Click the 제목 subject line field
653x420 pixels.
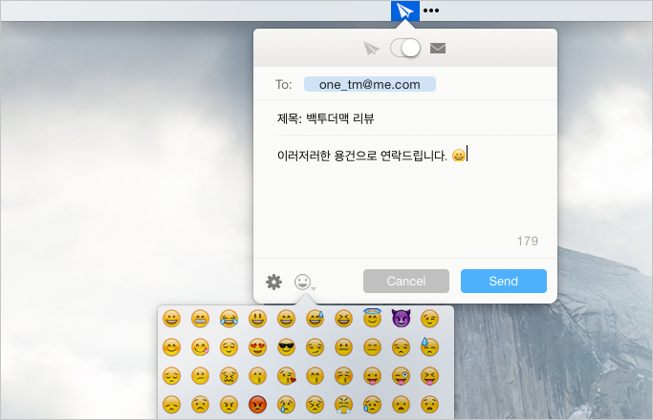tap(416, 118)
